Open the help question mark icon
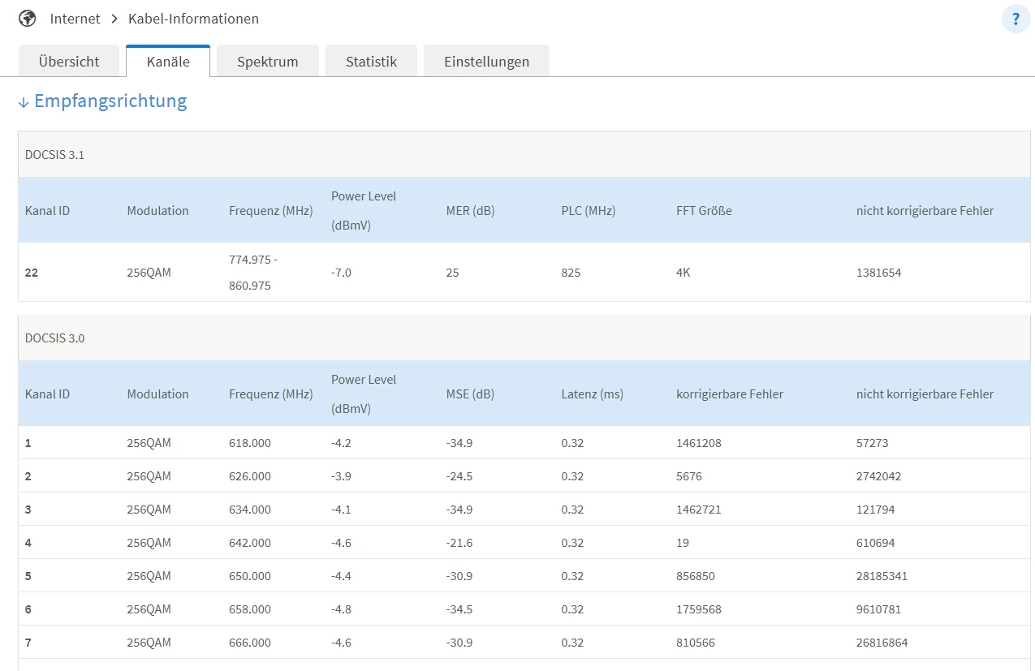The height and width of the screenshot is (671, 1035). pos(1016,19)
